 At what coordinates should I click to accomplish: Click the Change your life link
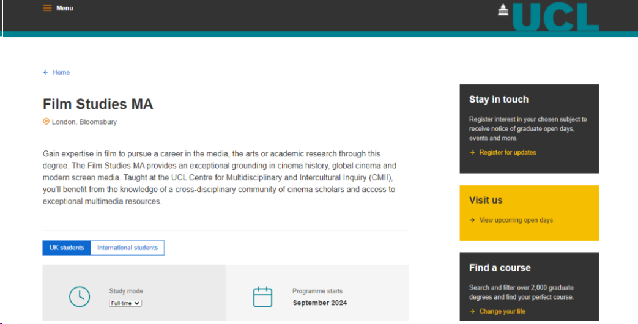(502, 311)
